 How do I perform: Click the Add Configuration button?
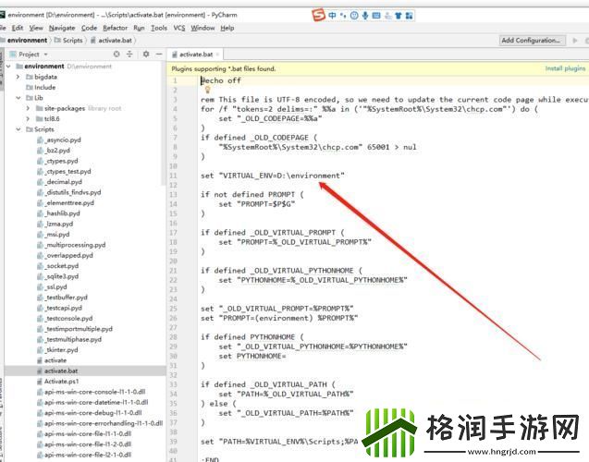coord(531,41)
